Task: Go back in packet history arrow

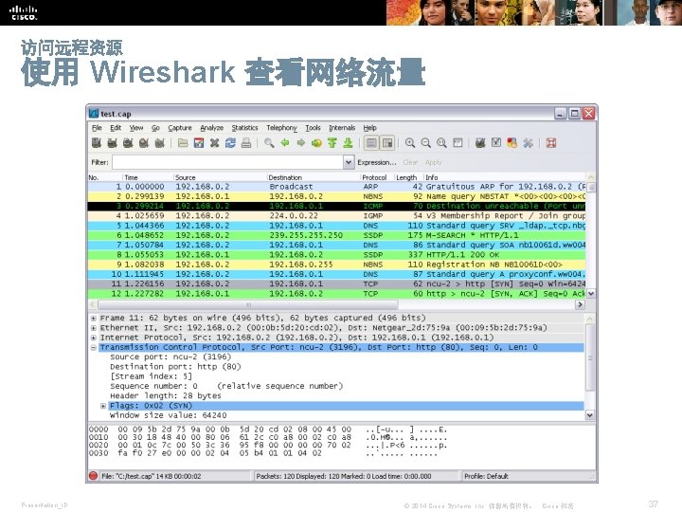Action: click(x=285, y=143)
